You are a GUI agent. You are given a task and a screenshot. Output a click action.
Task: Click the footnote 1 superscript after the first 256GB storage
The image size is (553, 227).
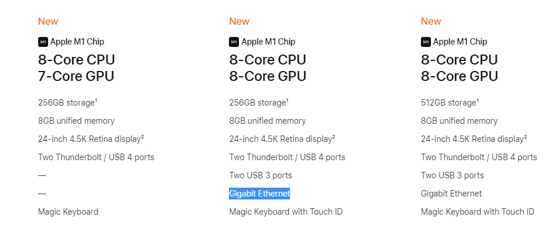(x=96, y=101)
